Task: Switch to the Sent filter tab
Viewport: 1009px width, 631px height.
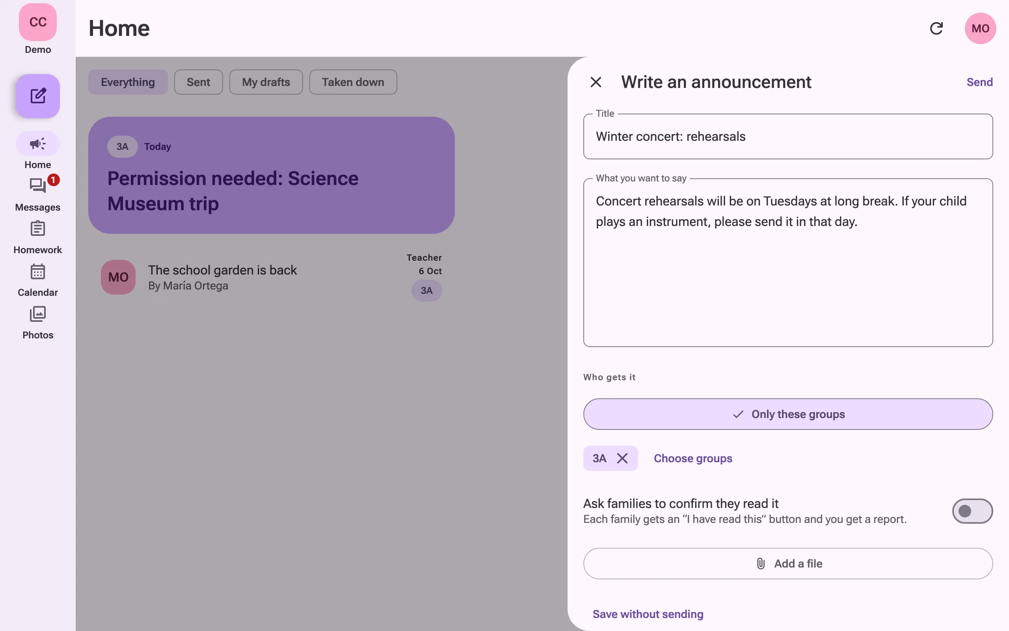Action: [198, 82]
